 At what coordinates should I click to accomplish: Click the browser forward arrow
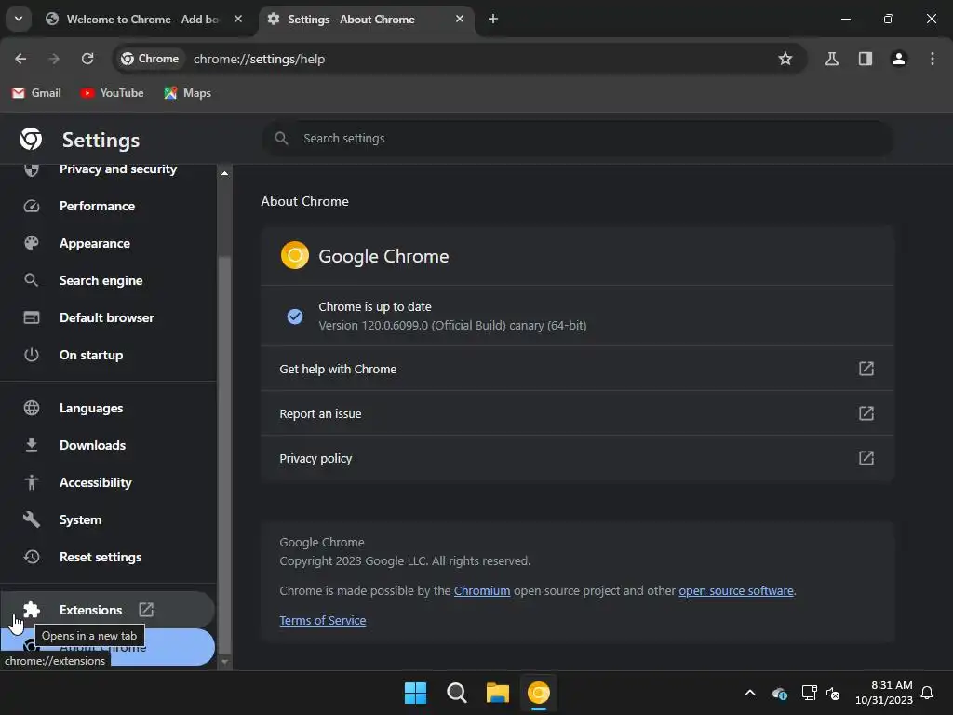coord(54,59)
